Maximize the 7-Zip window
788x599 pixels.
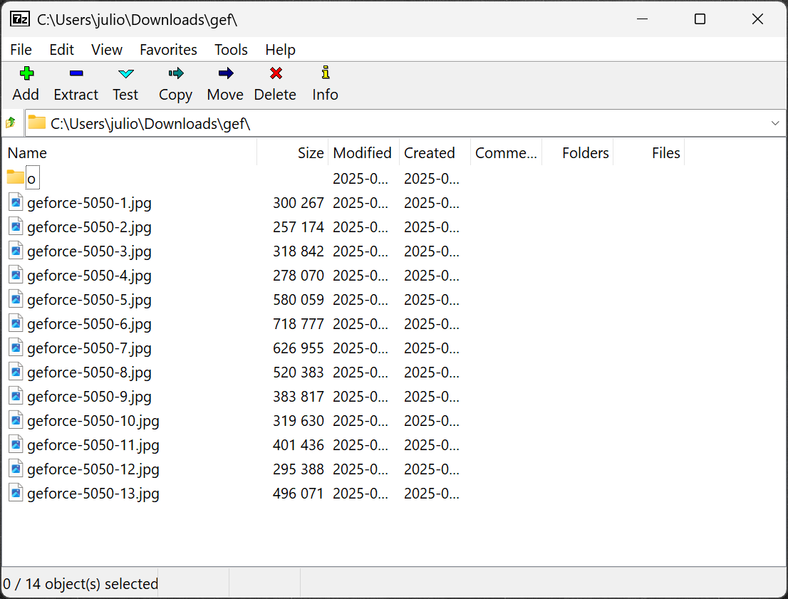(x=700, y=19)
